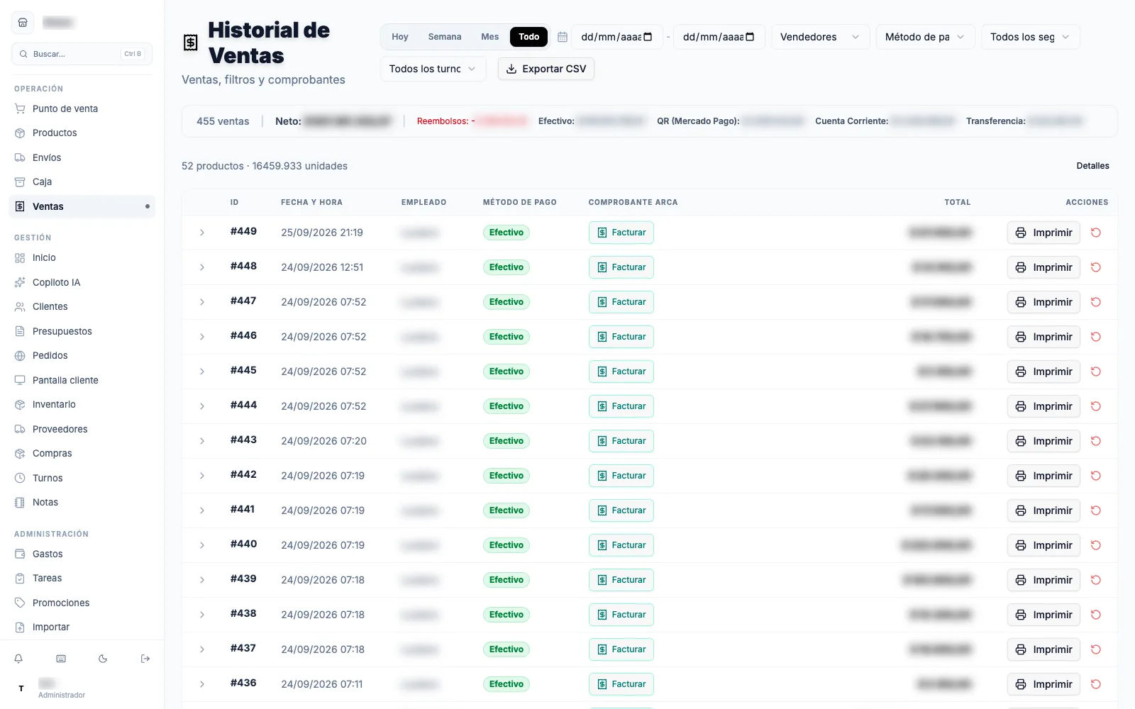Go to Productos in sidebar
This screenshot has width=1135, height=709.
82,133
